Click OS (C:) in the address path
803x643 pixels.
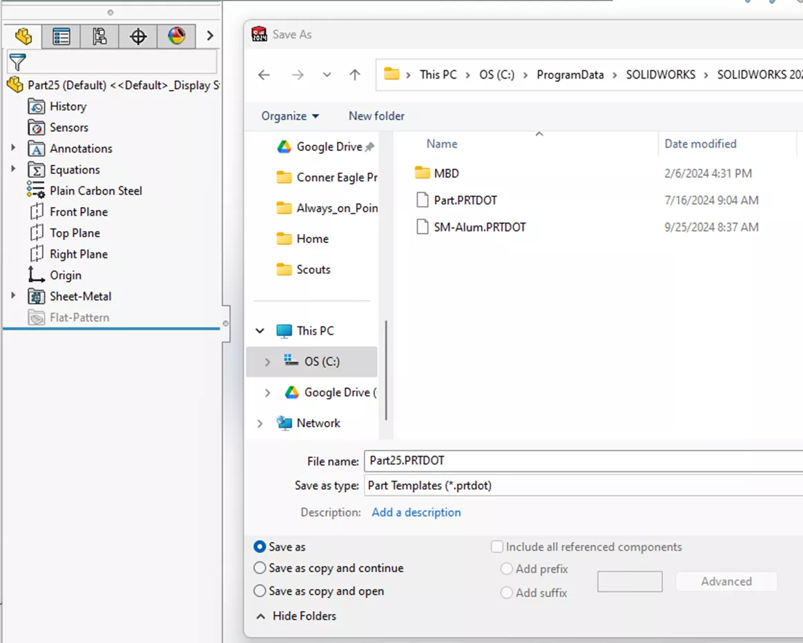click(x=496, y=75)
